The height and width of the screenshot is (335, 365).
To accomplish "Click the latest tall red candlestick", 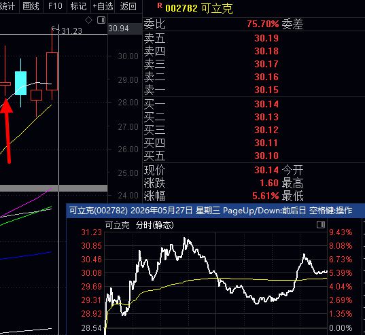I will click(x=52, y=71).
